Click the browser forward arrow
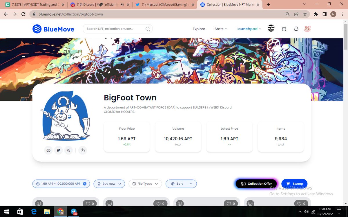348x217 pixels. pyautogui.click(x=15, y=14)
